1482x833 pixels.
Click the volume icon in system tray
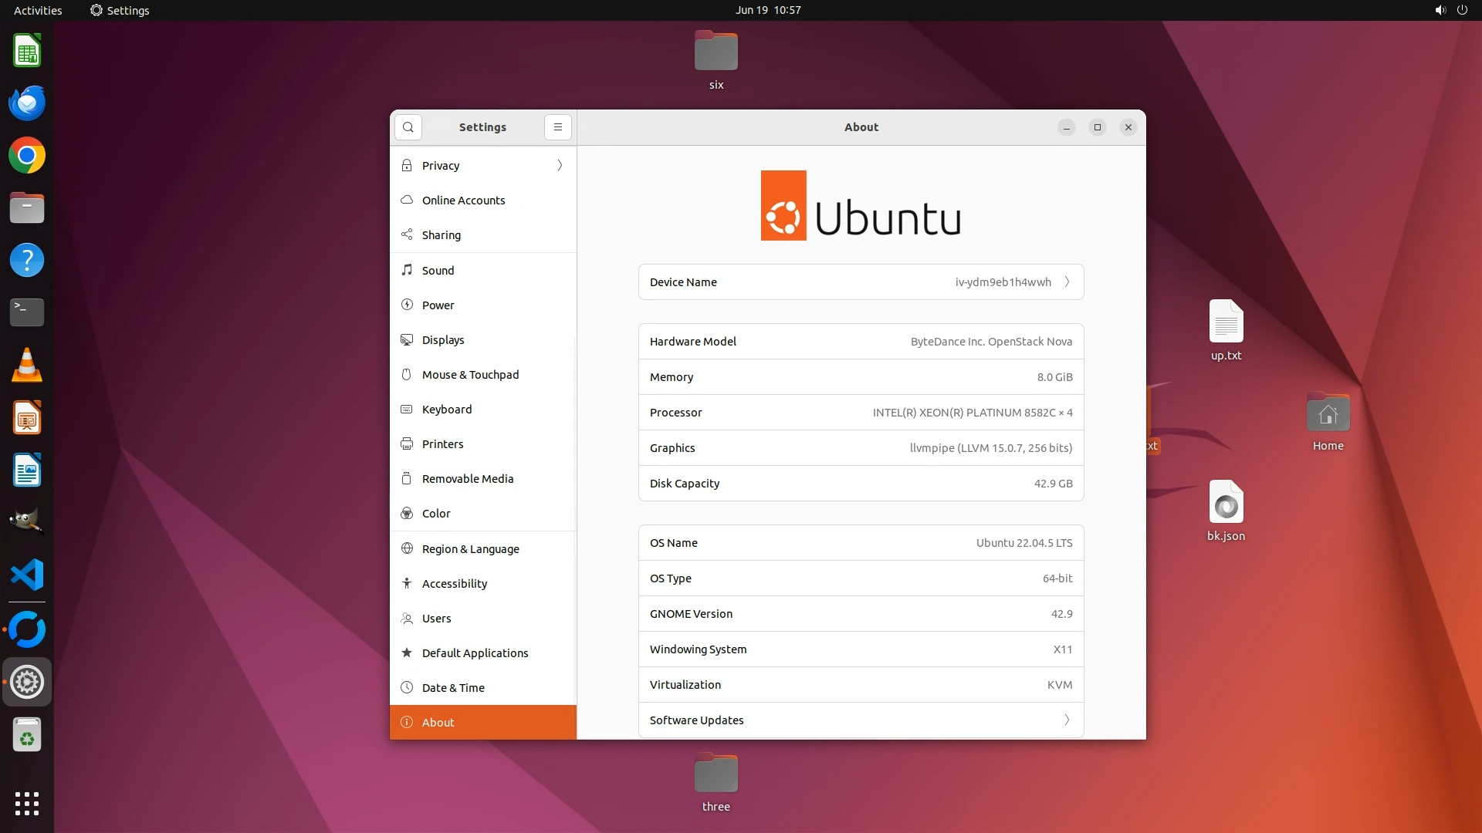1440,10
